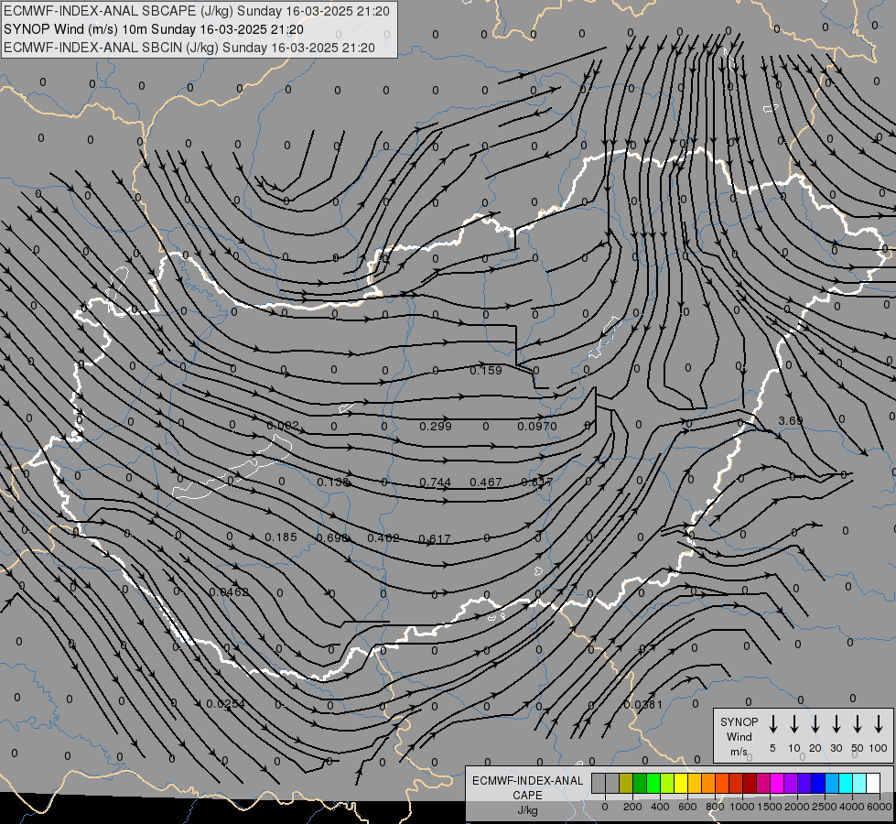
Task: Click the 0.0381 CAPE value on map
Action: coord(642,704)
